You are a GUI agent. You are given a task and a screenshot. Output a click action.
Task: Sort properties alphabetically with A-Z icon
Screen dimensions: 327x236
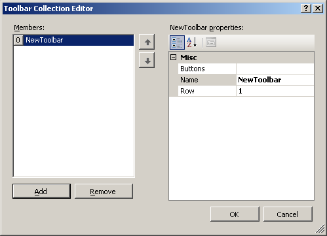click(x=192, y=42)
